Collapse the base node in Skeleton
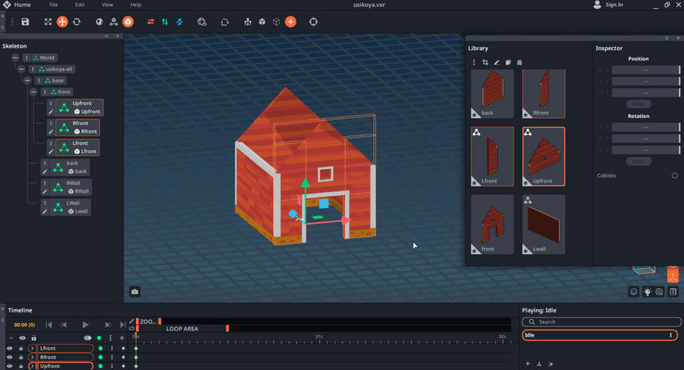 pos(28,80)
